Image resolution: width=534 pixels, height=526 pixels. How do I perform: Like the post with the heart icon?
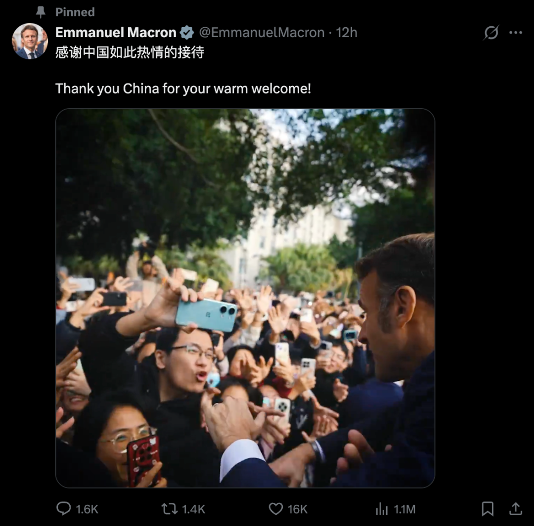click(275, 509)
